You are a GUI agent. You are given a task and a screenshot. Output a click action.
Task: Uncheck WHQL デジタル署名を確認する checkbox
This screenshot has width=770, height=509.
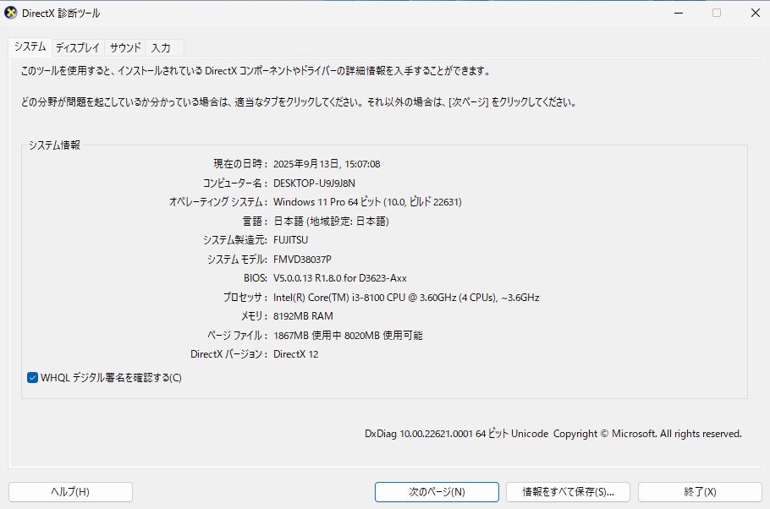click(32, 377)
